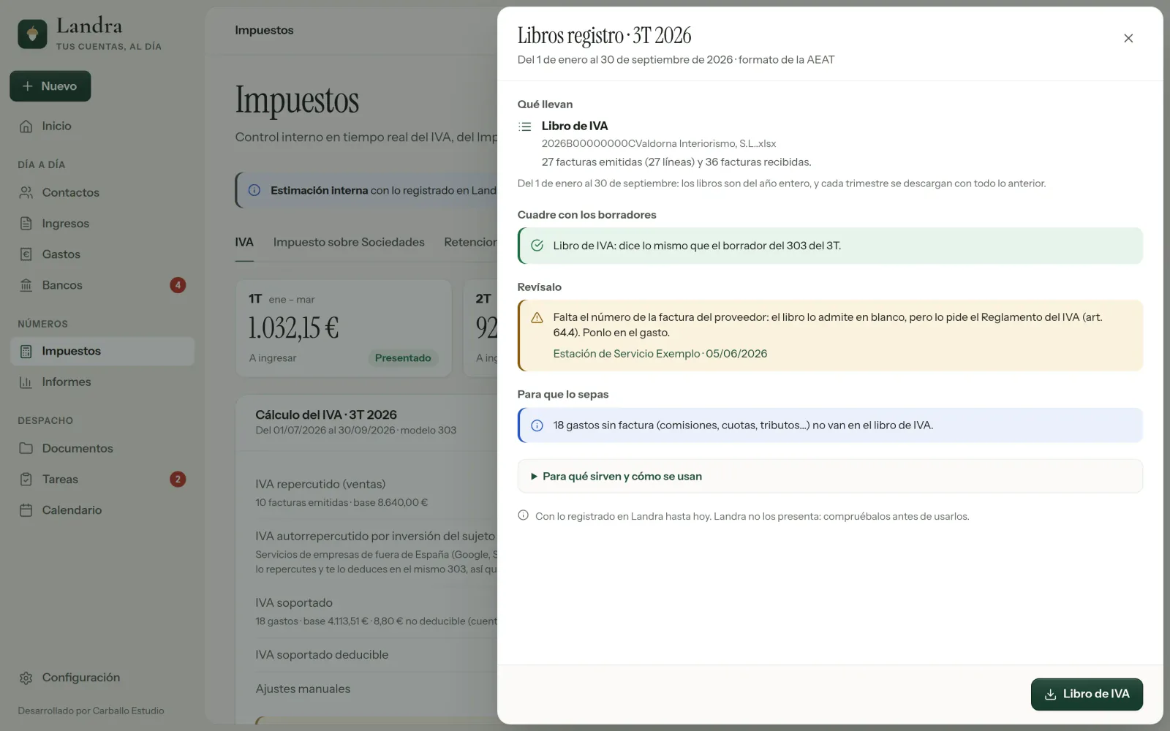Click the Bancos badge showing 4
Viewport: 1170px width, 731px height.
(178, 285)
